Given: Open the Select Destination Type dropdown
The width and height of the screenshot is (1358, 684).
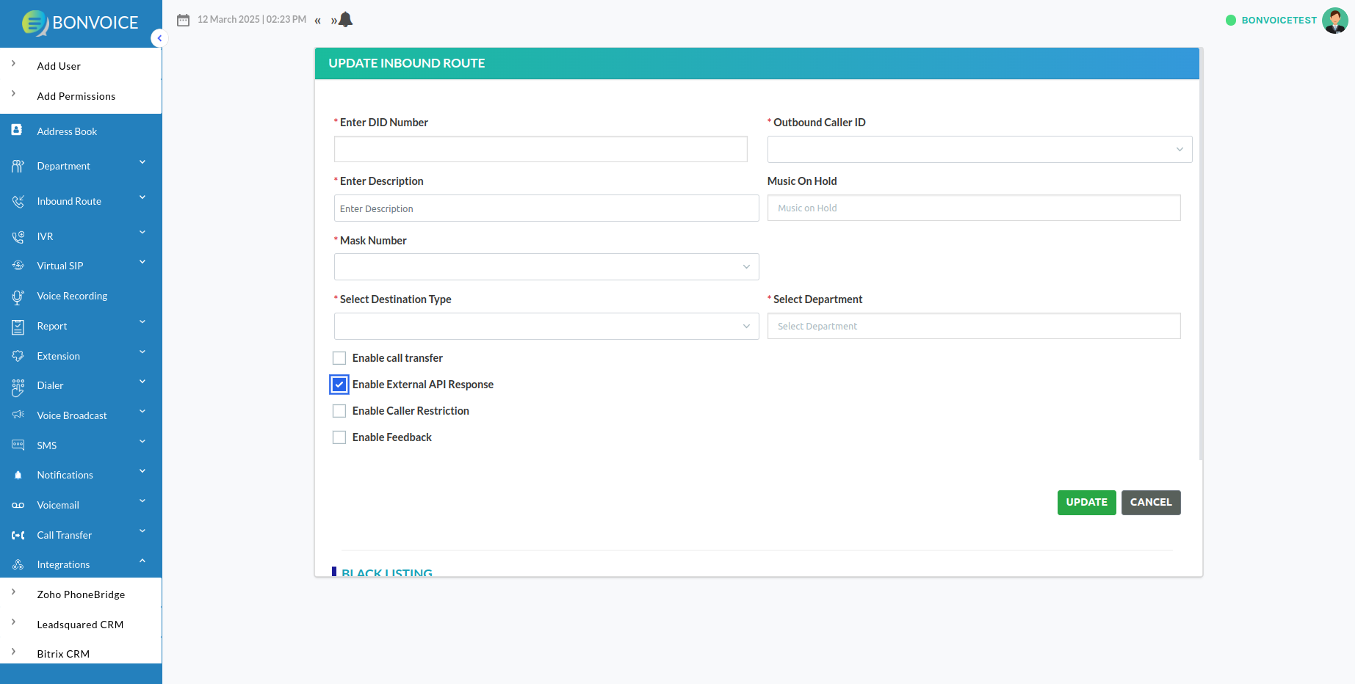Looking at the screenshot, I should click(546, 327).
